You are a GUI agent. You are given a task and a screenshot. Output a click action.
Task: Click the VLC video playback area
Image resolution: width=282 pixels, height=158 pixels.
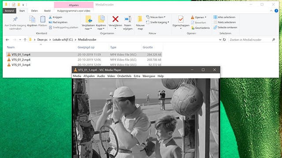pyautogui.click(x=146, y=118)
